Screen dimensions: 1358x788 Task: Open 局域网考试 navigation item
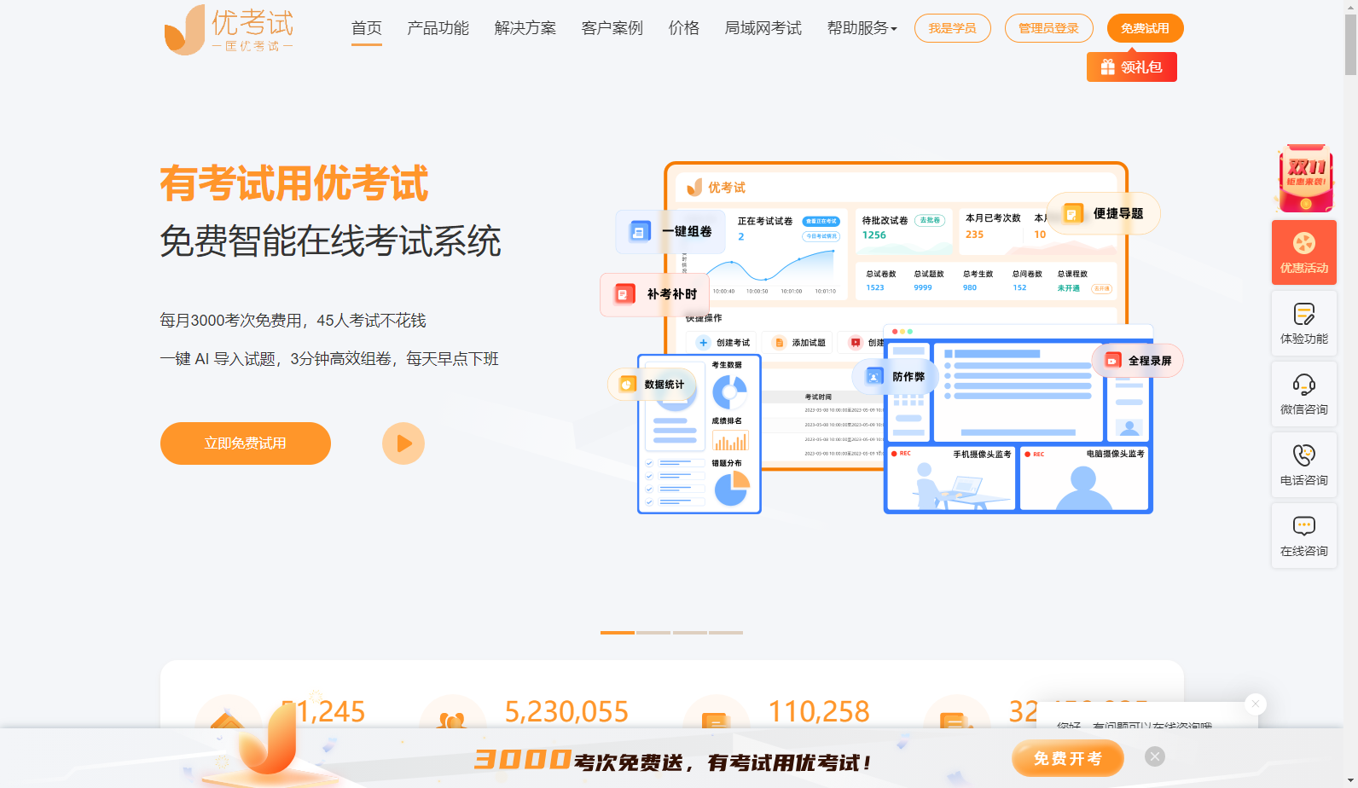(x=763, y=28)
